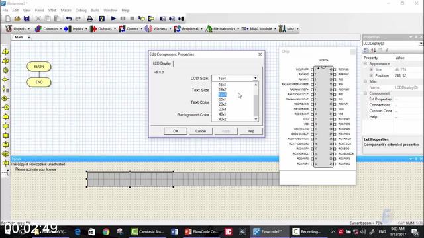The image size is (424, 238).
Task: Open the Common components dropdown
Action: [48, 29]
